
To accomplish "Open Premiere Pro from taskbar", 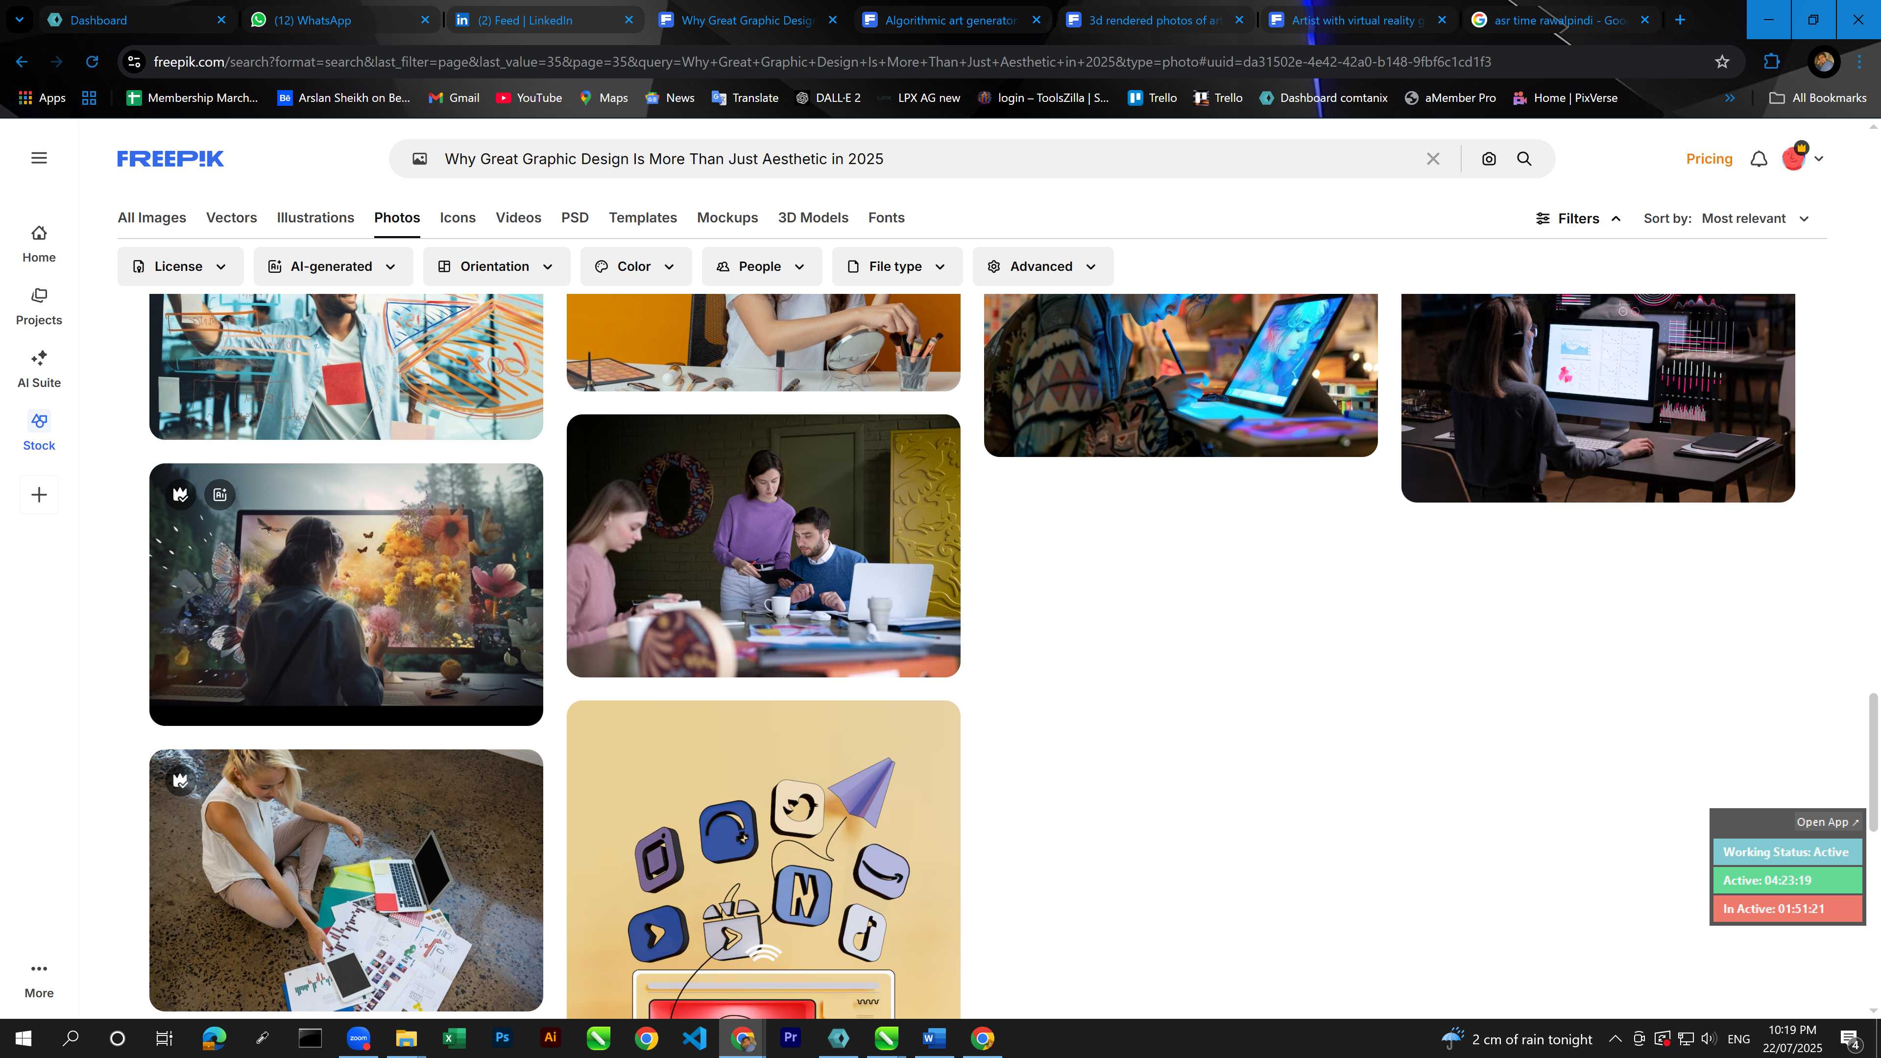I will tap(790, 1037).
